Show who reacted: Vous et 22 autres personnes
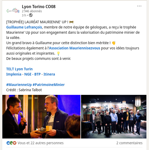Viewport: 149px width, 150px height. point(41,143)
